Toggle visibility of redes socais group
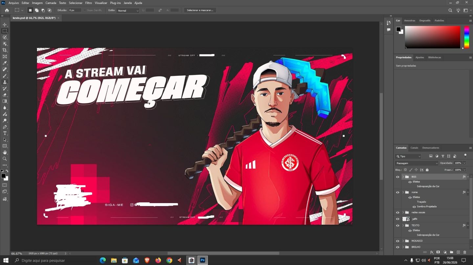Image resolution: width=473 pixels, height=265 pixels. [397, 213]
